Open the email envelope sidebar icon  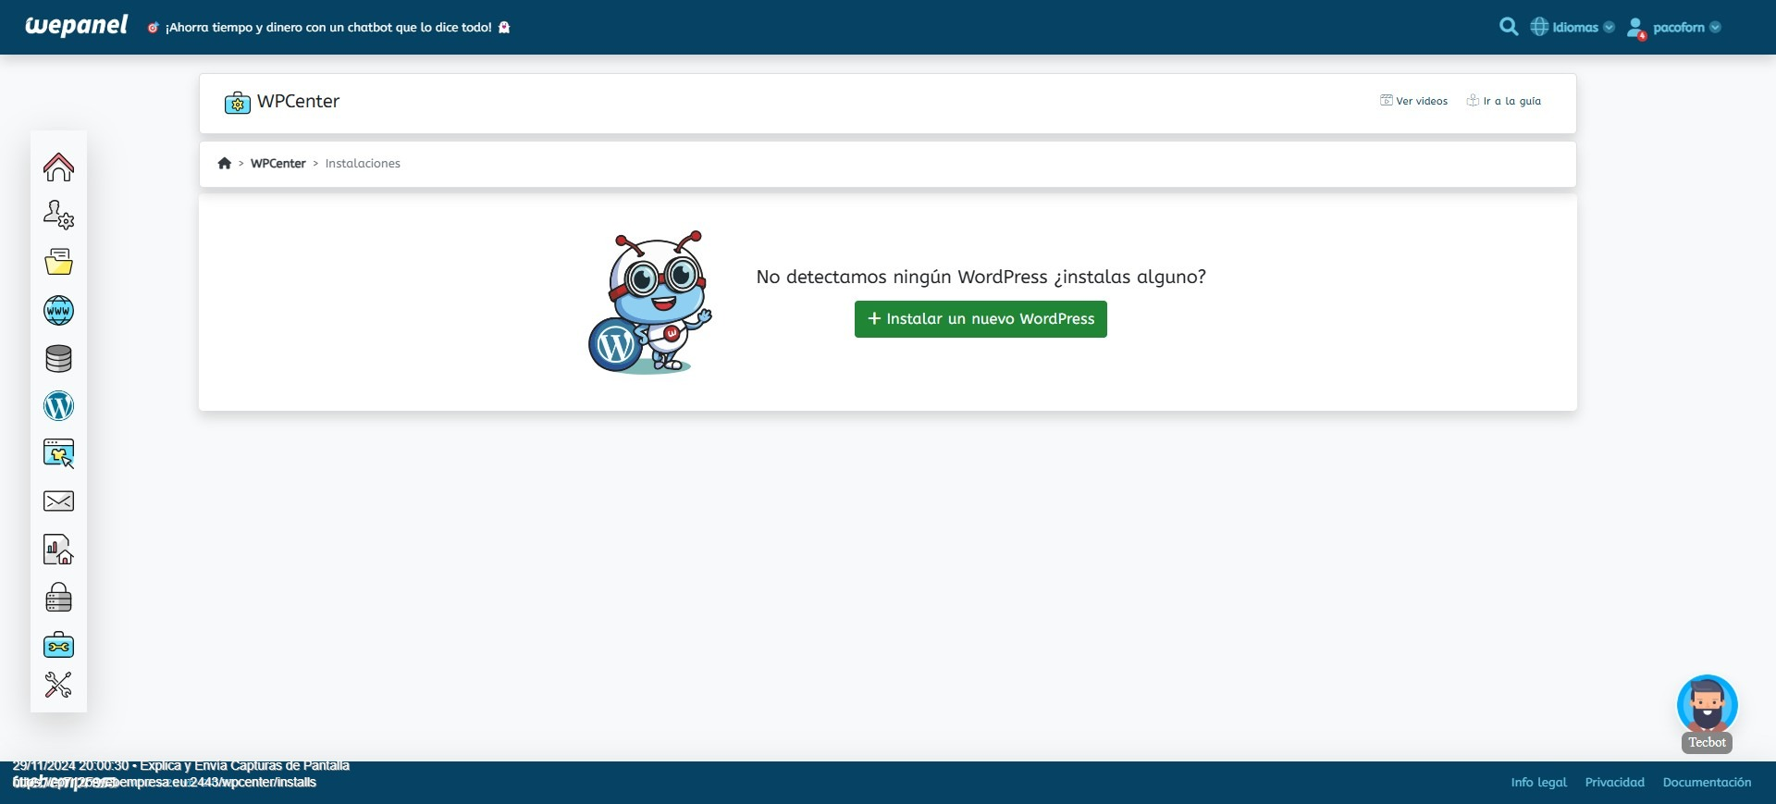58,501
